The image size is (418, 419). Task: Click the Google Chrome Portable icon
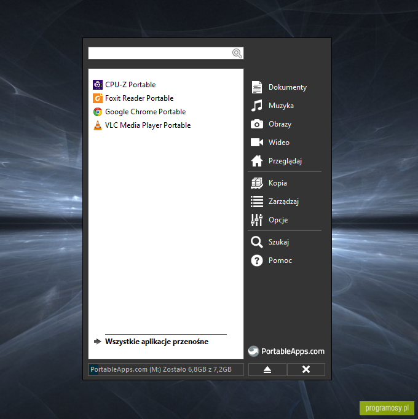(98, 112)
